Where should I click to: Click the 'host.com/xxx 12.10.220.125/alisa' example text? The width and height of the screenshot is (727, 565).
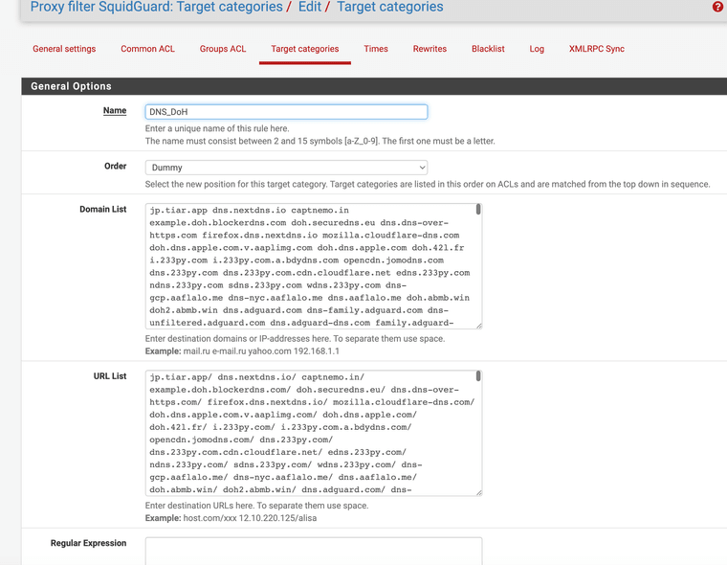coord(250,518)
